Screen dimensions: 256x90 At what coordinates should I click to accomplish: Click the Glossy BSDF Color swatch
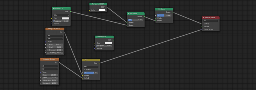[65, 18]
